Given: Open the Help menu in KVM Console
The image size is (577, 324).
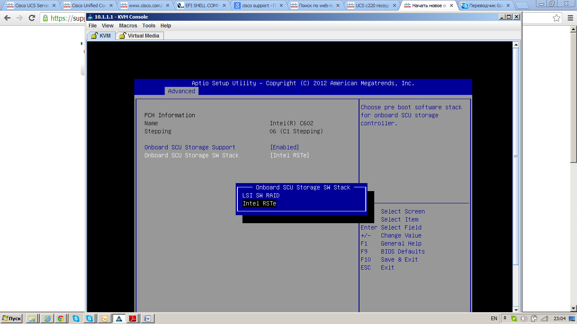Looking at the screenshot, I should (x=166, y=26).
